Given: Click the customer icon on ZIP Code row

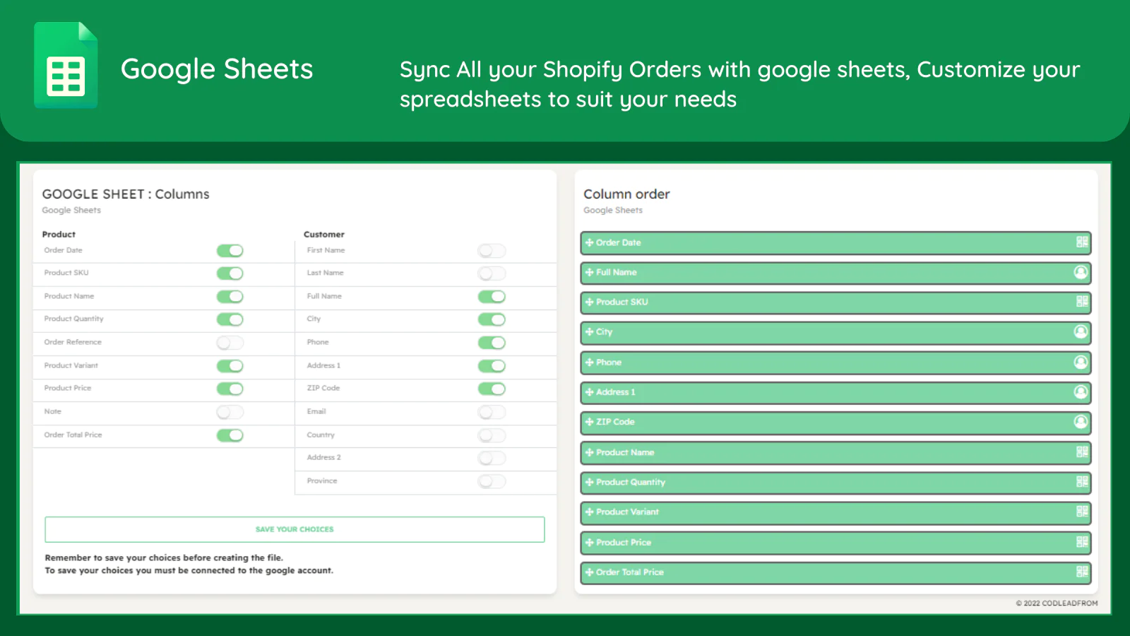Looking at the screenshot, I should (1081, 422).
